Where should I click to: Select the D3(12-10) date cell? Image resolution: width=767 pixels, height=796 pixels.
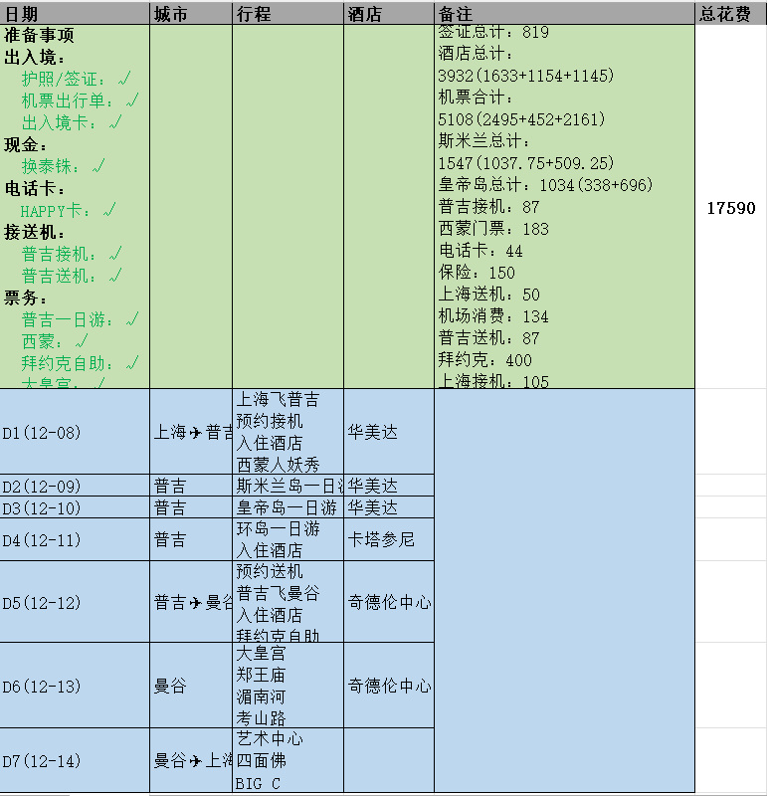click(75, 507)
